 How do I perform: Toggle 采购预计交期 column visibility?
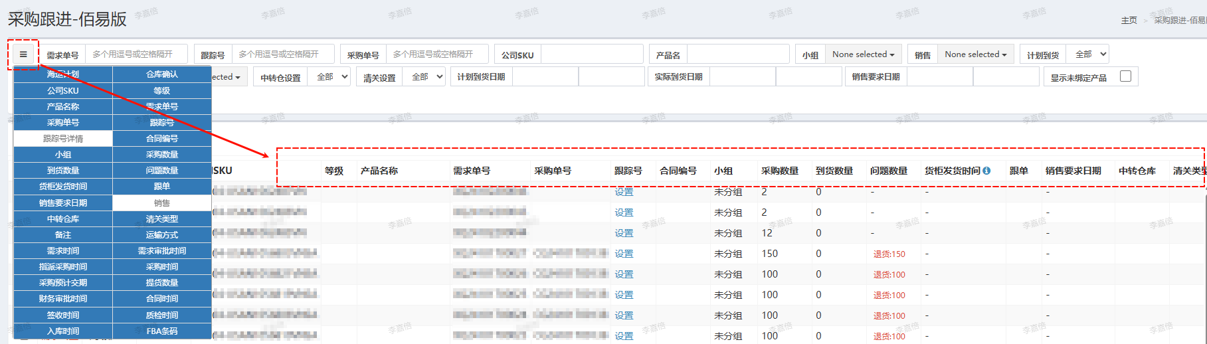pyautogui.click(x=63, y=283)
